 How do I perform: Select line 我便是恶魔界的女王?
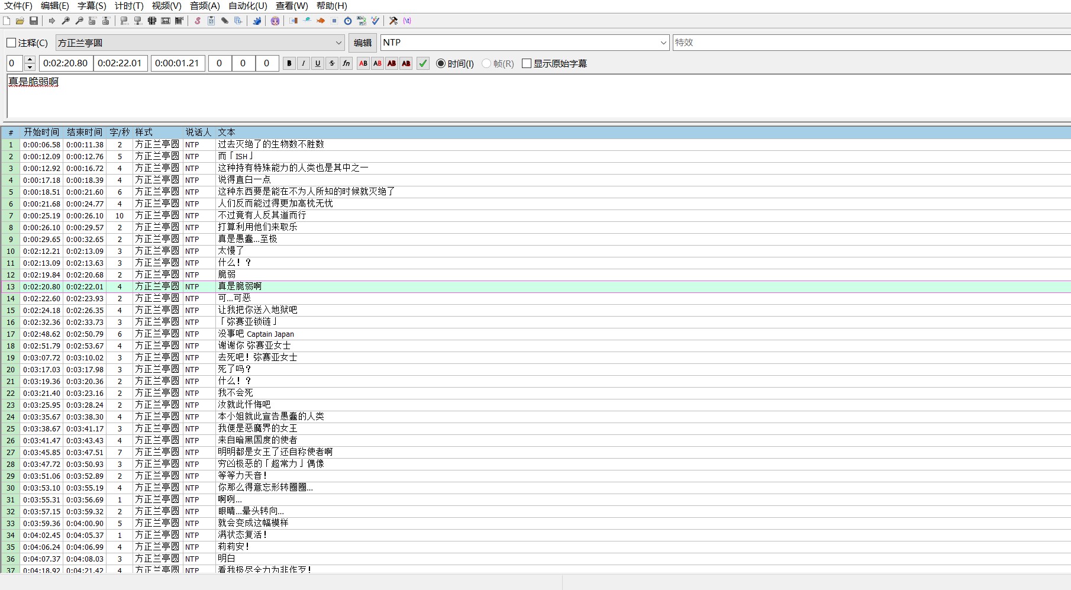pos(535,428)
